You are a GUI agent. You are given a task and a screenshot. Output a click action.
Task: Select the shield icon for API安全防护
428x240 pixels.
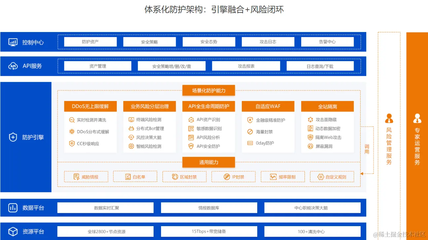click(x=191, y=146)
